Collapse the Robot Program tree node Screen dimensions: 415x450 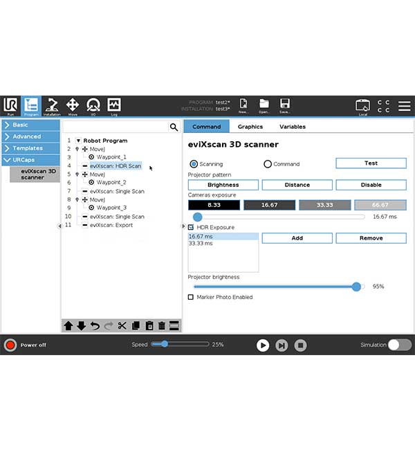pyautogui.click(x=78, y=141)
